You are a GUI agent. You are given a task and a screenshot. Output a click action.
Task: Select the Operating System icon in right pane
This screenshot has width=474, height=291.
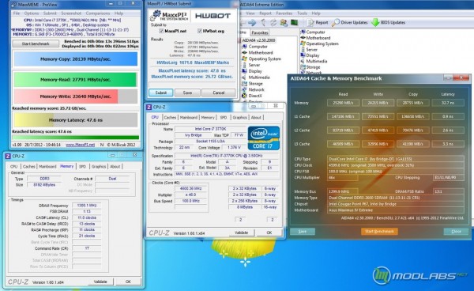click(303, 43)
